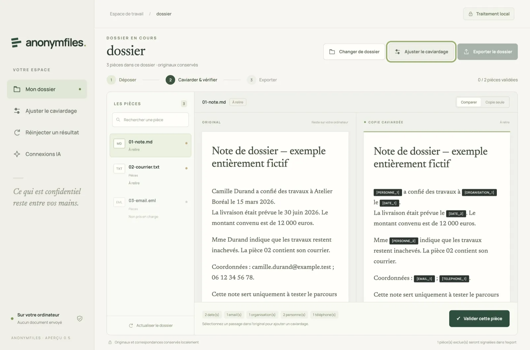Viewport: 530px width, 350px height.
Task: Click the pieces count badge 3
Action: point(184,104)
